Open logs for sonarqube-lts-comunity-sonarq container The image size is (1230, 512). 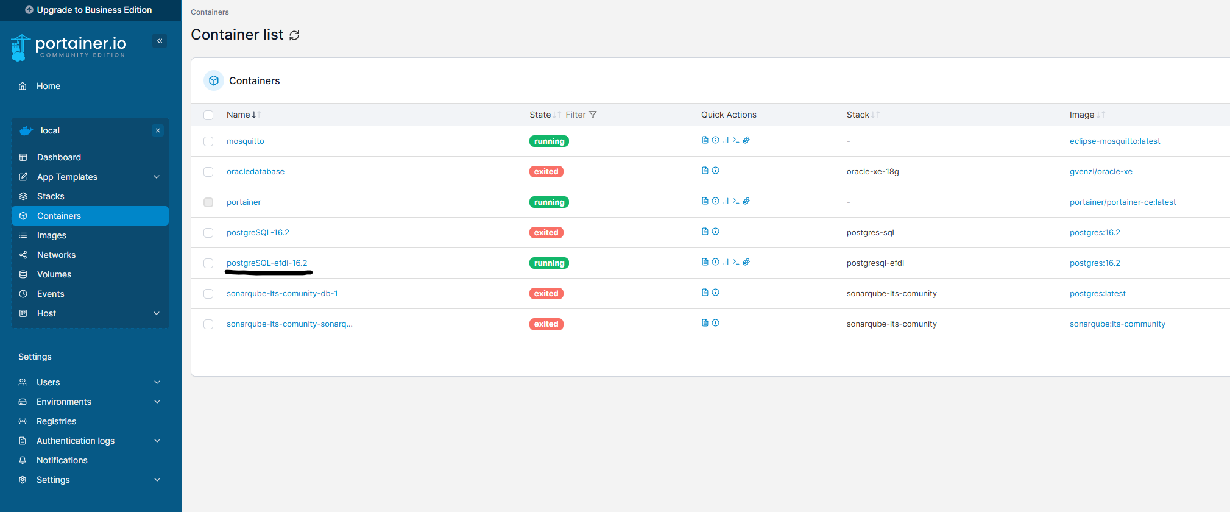(x=705, y=323)
